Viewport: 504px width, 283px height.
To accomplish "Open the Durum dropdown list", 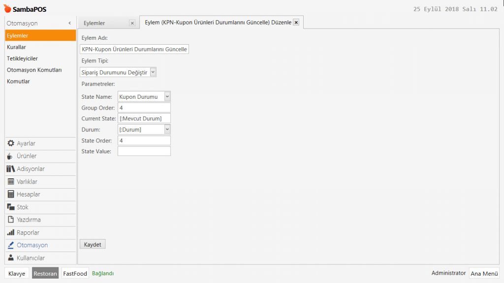I will (167, 129).
